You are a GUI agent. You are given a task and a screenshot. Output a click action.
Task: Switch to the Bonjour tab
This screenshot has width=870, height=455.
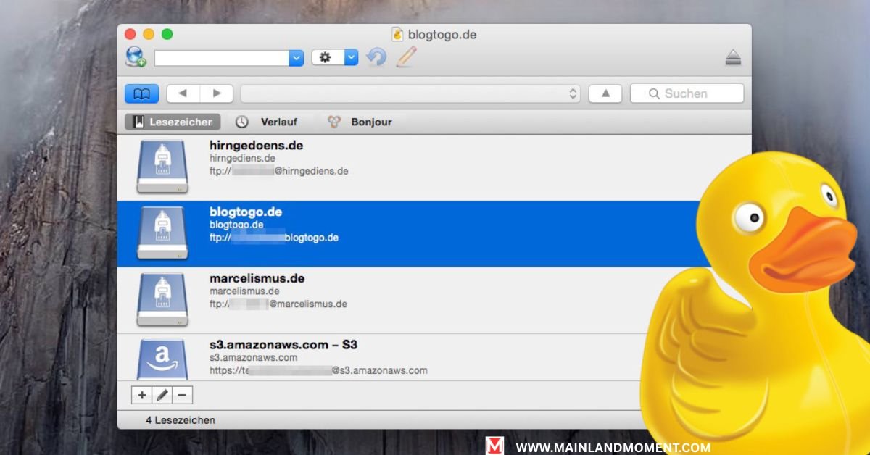[360, 122]
